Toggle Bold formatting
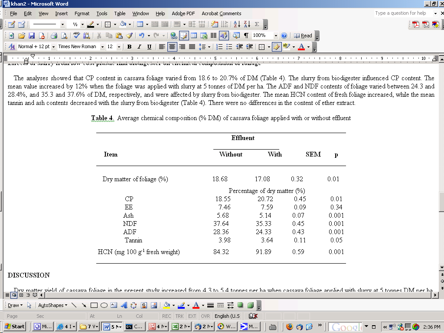444x333 pixels. [129, 47]
